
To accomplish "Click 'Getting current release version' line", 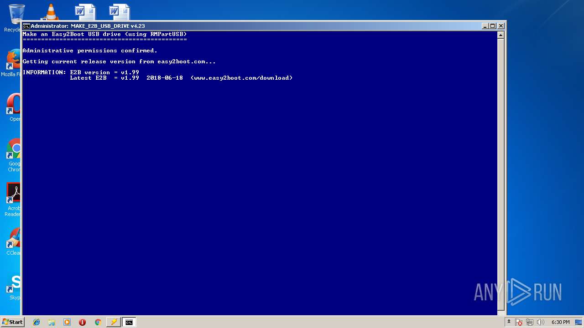I will (119, 61).
